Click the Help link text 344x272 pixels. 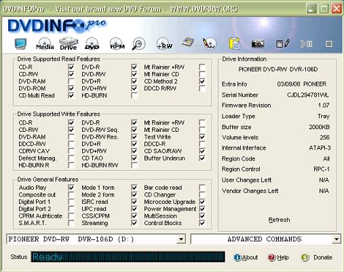point(283,258)
